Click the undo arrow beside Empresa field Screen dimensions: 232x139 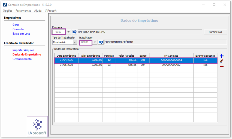click(74, 32)
